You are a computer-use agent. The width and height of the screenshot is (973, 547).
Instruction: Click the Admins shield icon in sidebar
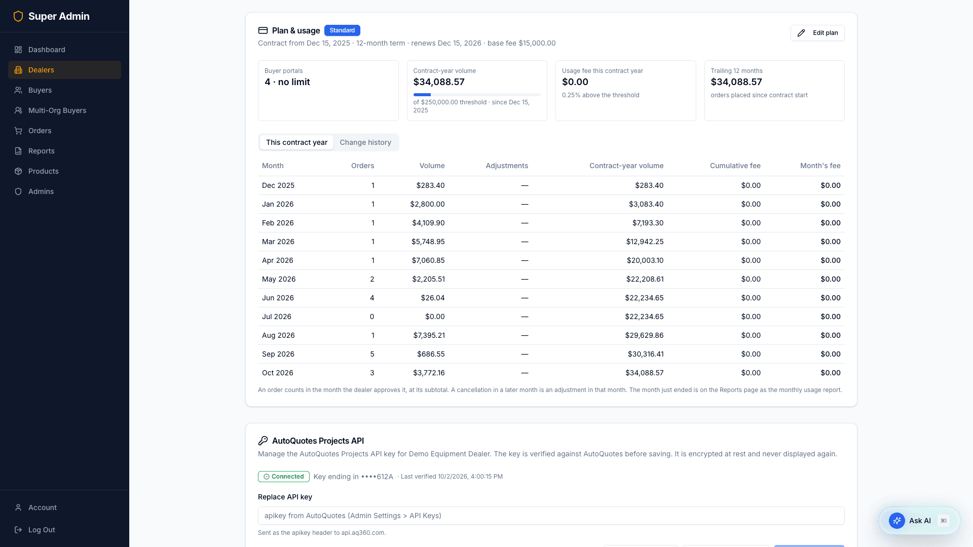18,191
